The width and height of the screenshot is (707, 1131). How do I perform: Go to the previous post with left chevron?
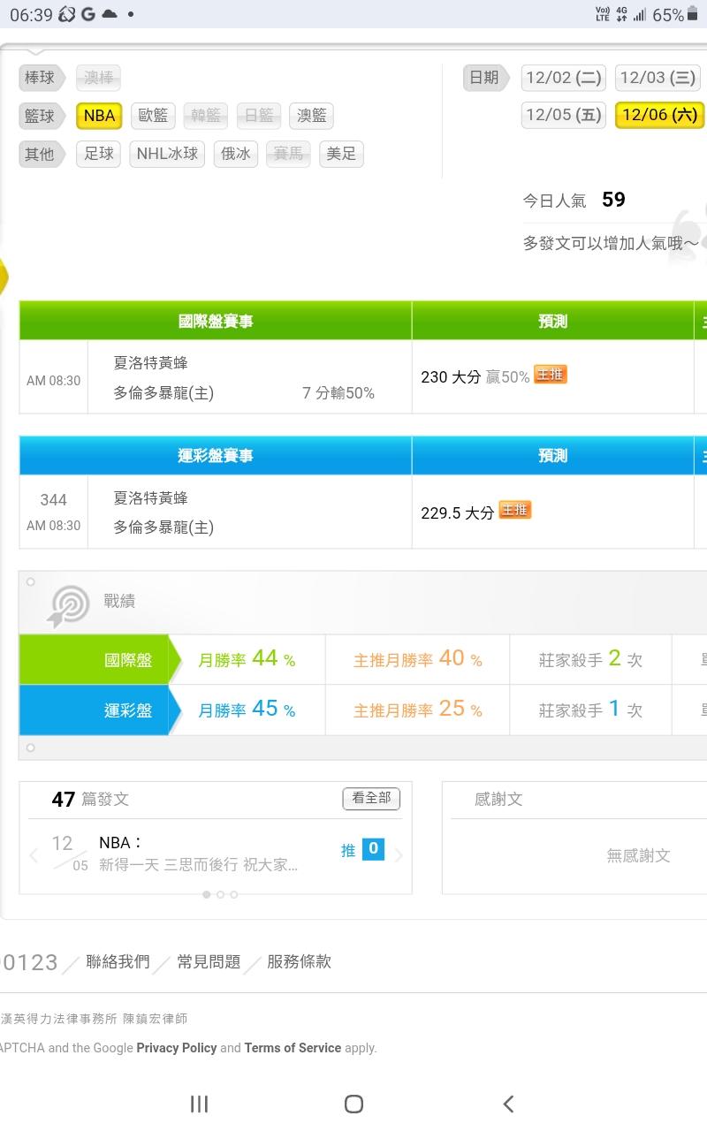pyautogui.click(x=34, y=855)
